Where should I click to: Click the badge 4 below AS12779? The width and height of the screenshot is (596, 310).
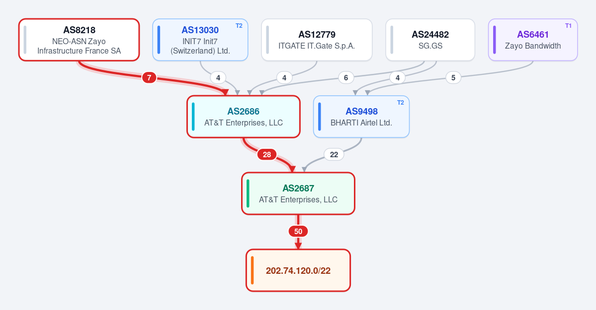pos(284,78)
